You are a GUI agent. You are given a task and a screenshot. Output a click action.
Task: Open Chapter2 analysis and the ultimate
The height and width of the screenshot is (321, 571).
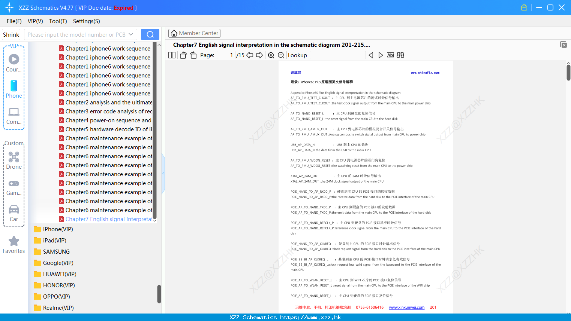pos(105,103)
